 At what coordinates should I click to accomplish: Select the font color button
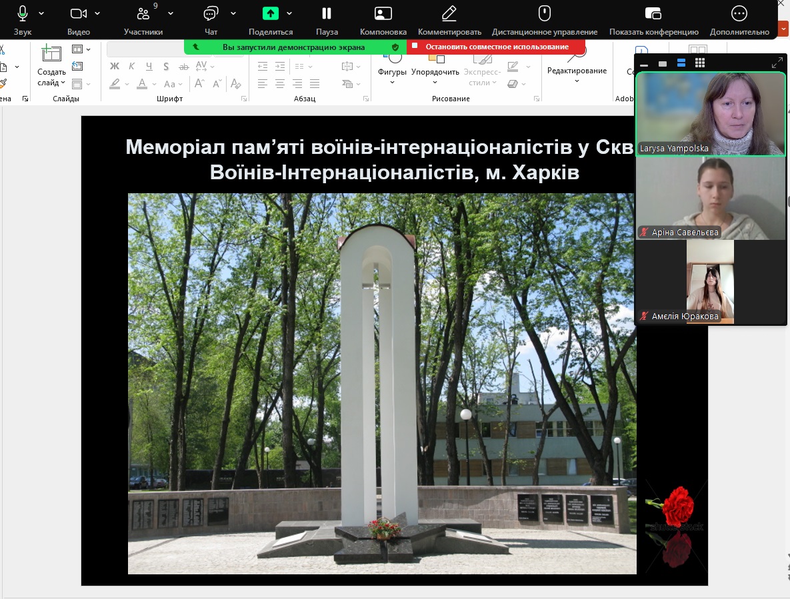142,84
